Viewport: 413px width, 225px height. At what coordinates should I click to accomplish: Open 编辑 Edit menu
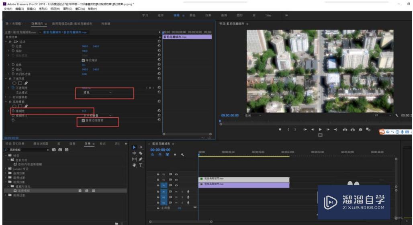click(20, 9)
